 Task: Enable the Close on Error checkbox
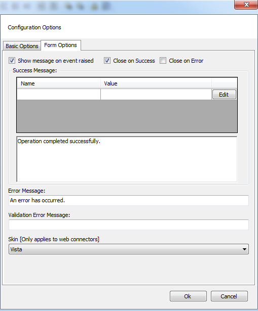(163, 61)
